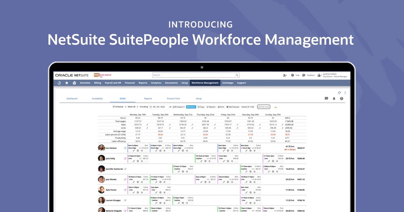
Task: Open the Workforce Management menu
Action: tap(205, 83)
